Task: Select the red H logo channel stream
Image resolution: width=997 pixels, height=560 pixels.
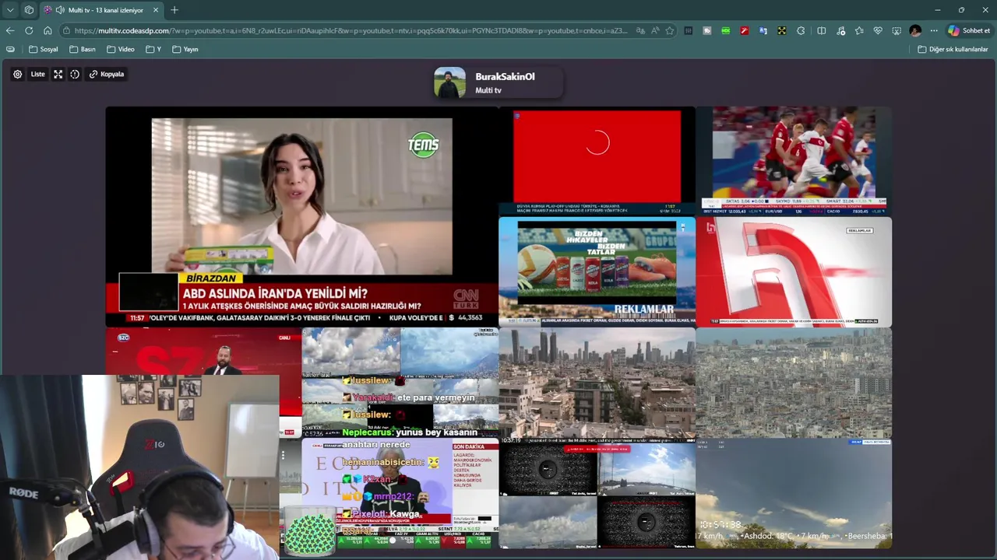Action: pos(794,271)
